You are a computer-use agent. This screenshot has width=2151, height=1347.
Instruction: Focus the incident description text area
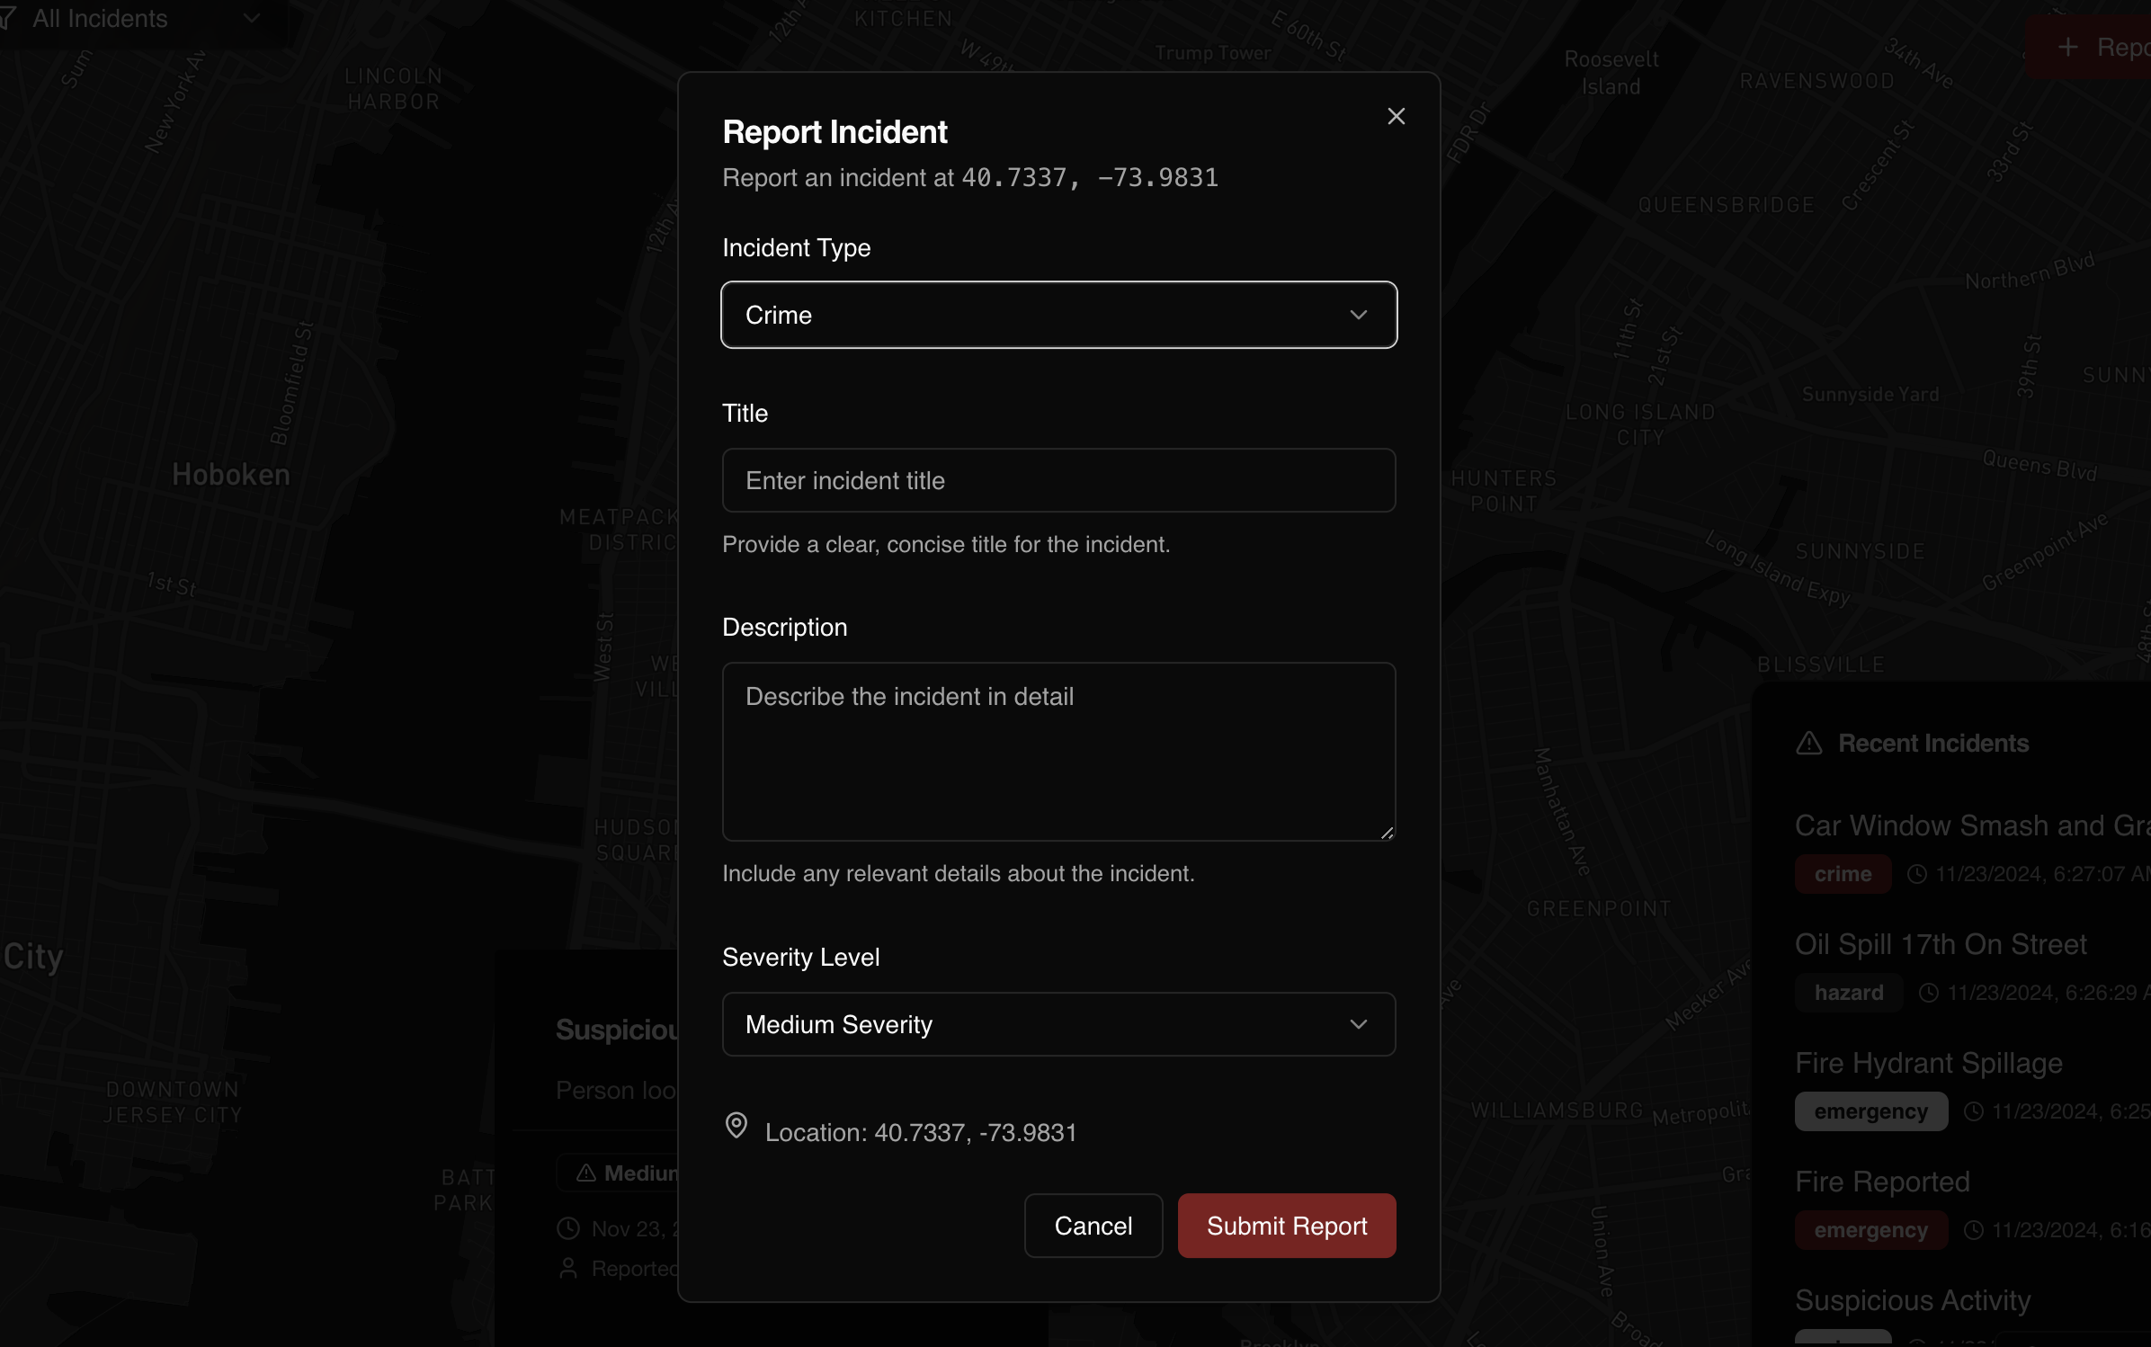click(x=1058, y=751)
